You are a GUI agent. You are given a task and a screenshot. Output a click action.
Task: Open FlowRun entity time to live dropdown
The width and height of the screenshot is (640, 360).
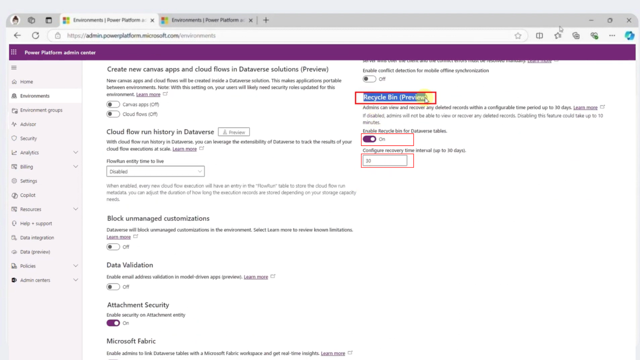click(x=155, y=171)
